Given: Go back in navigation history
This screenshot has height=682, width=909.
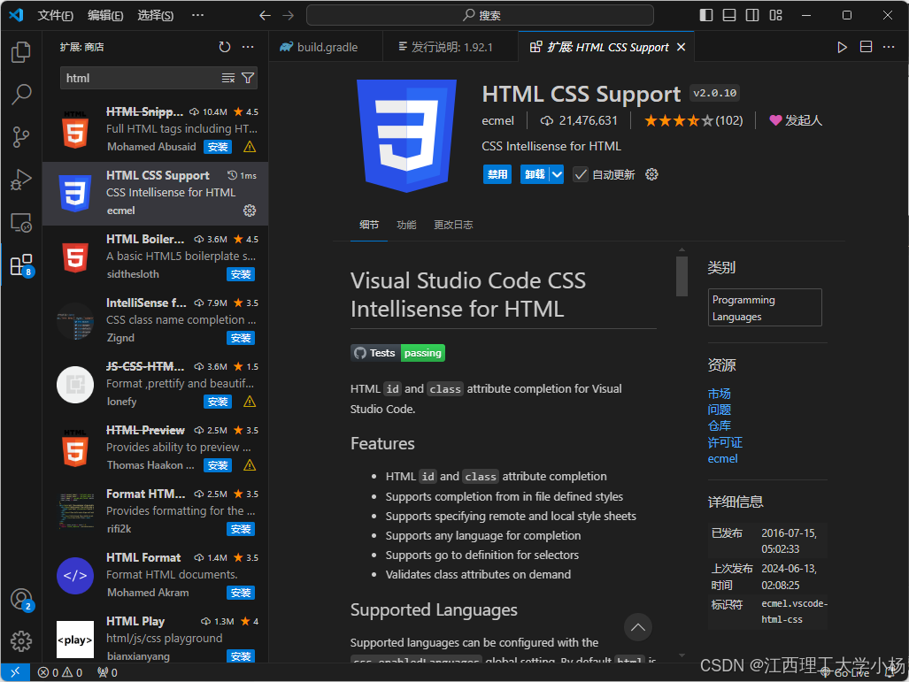Looking at the screenshot, I should point(265,16).
